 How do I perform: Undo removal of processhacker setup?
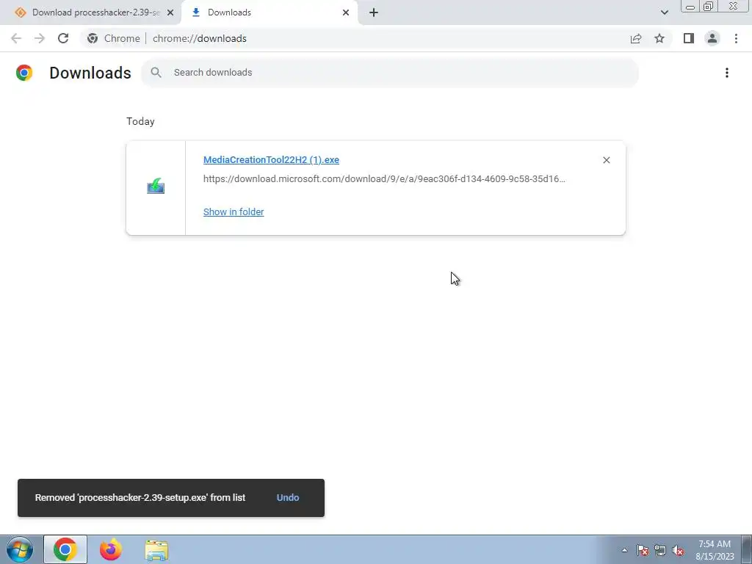click(x=288, y=497)
